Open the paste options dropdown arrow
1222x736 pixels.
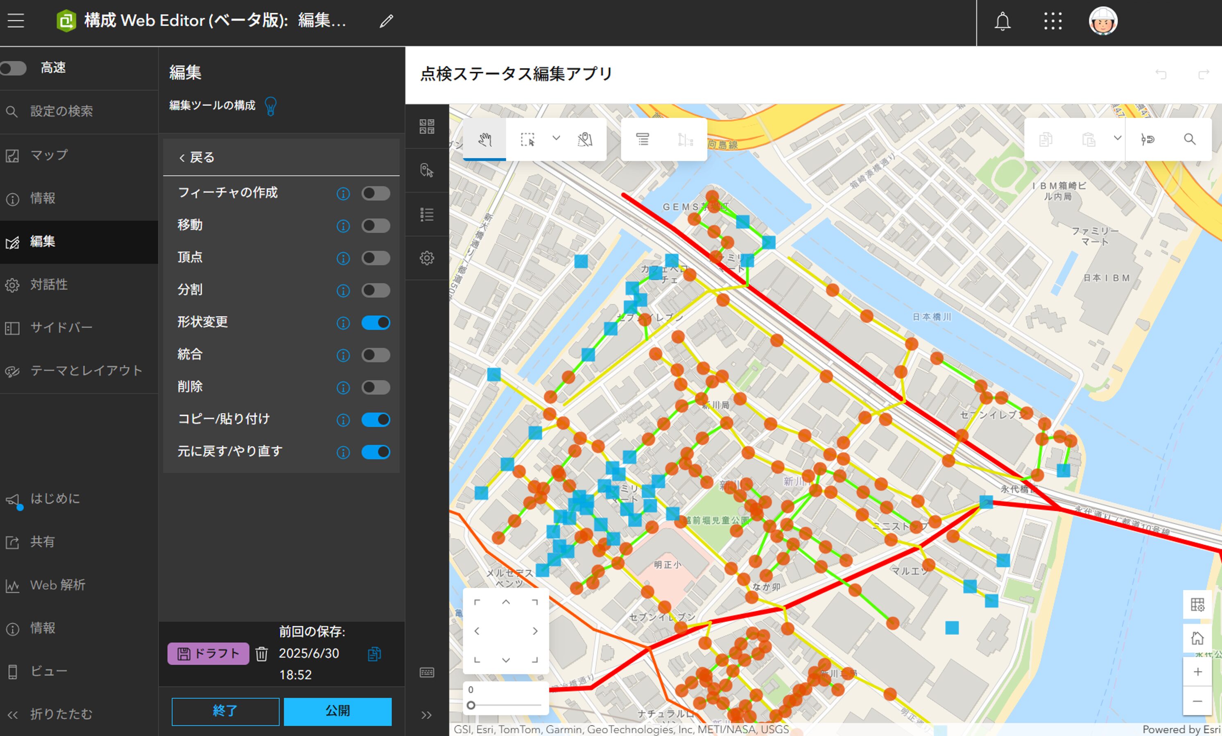[x=1118, y=138]
